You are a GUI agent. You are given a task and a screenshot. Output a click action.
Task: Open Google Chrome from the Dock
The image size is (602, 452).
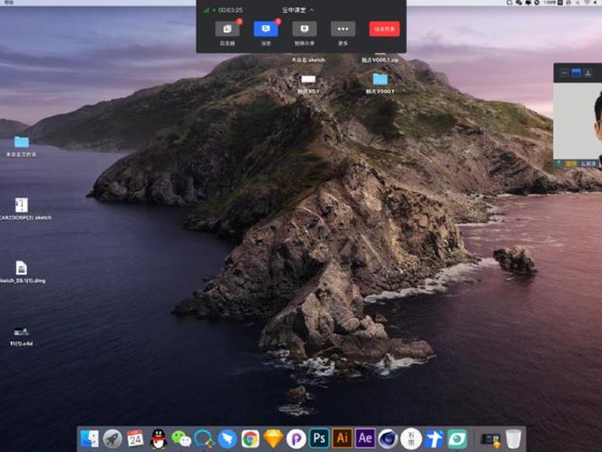251,439
